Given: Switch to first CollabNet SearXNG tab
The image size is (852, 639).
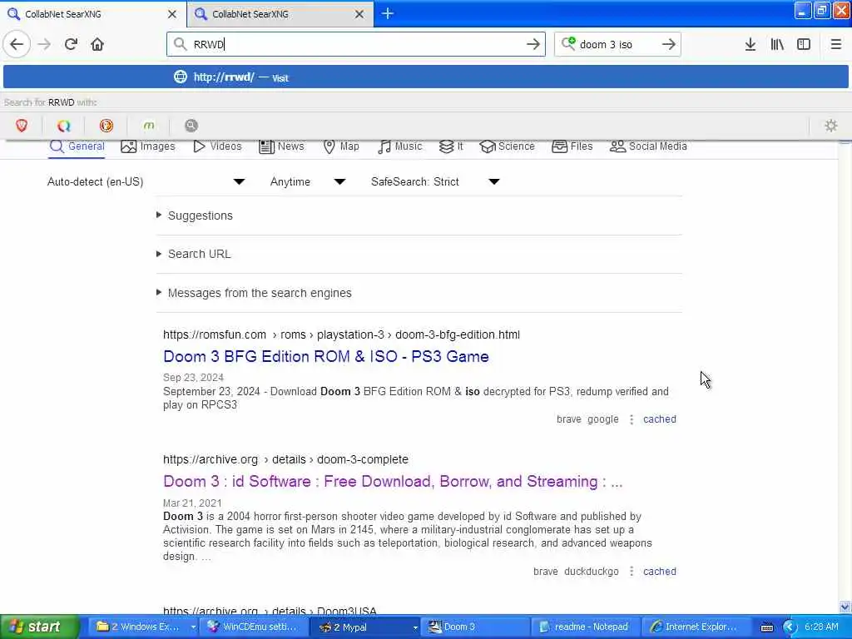Looking at the screenshot, I should click(93, 13).
